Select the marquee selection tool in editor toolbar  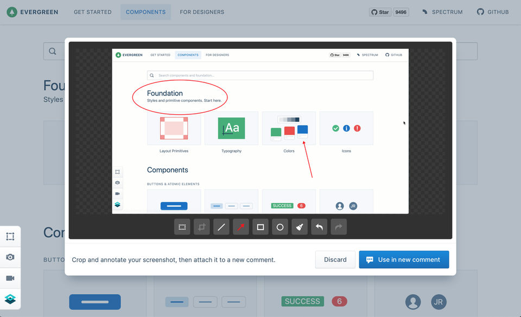pyautogui.click(x=182, y=227)
